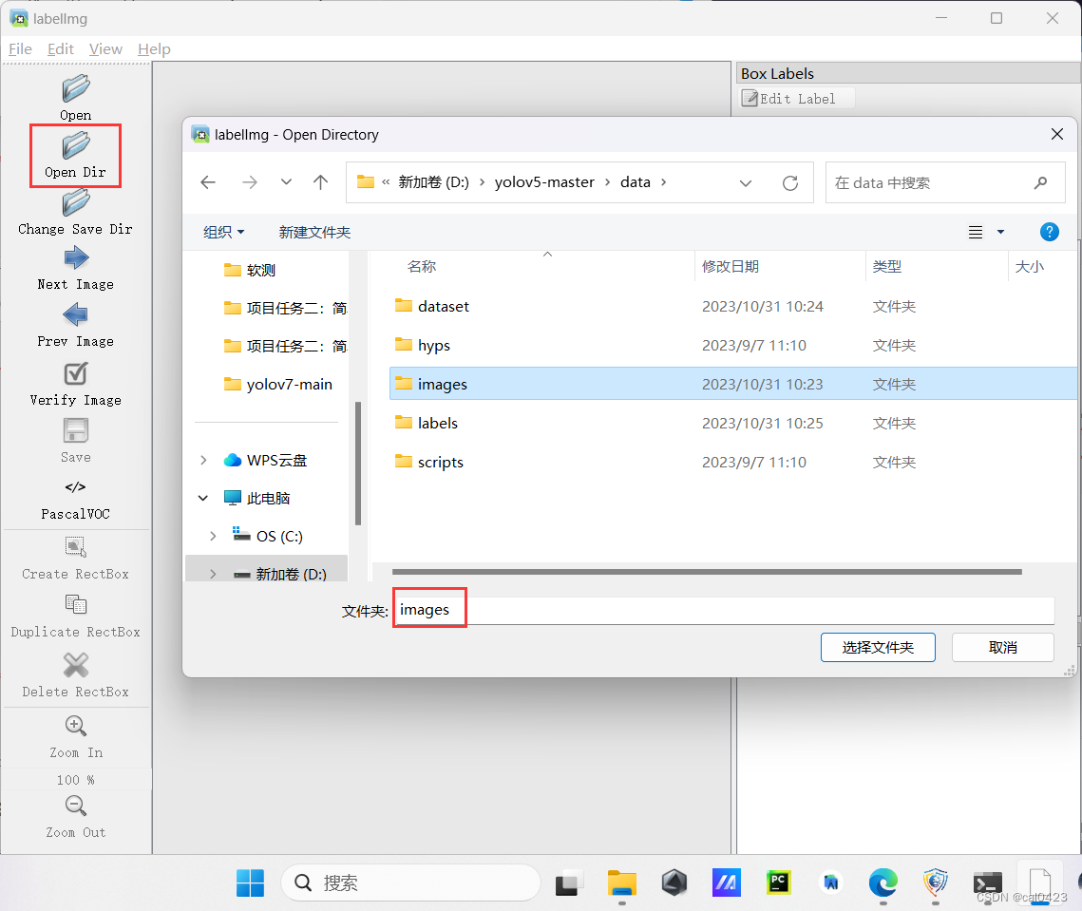This screenshot has height=911, width=1082.
Task: Expand the WPS云盘 tree node
Action: click(203, 461)
